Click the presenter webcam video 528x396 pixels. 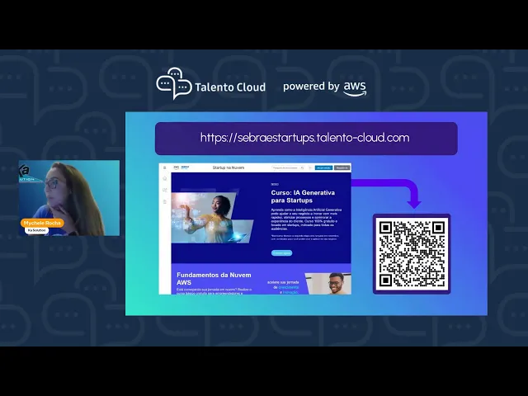pos(69,198)
